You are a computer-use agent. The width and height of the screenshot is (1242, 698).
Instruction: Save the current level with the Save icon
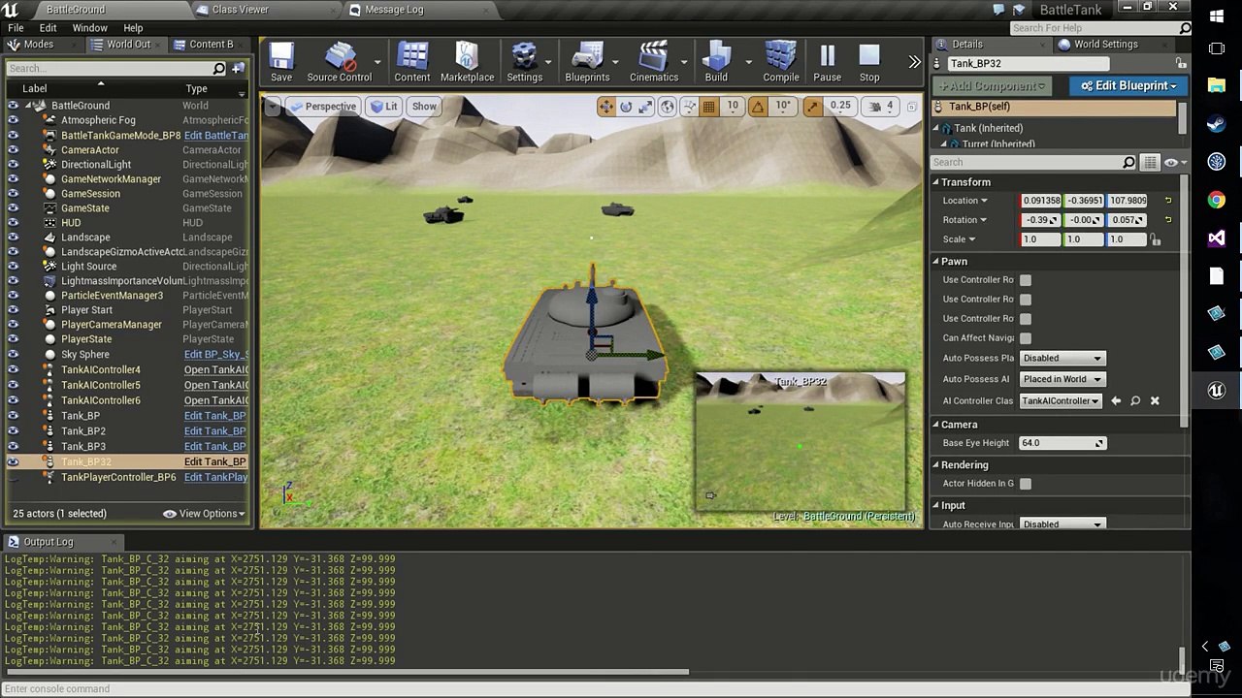point(281,63)
